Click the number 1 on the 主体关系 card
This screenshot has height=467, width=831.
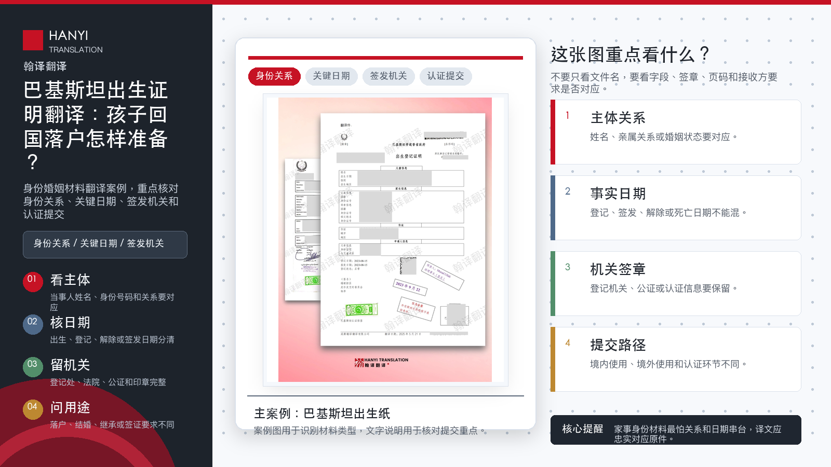point(568,116)
